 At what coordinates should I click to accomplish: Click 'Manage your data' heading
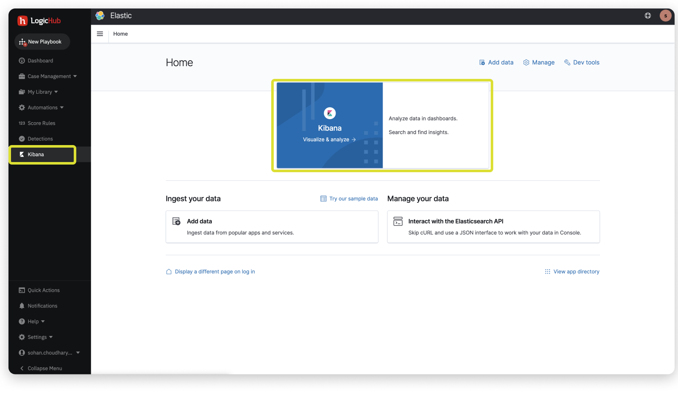tap(418, 198)
